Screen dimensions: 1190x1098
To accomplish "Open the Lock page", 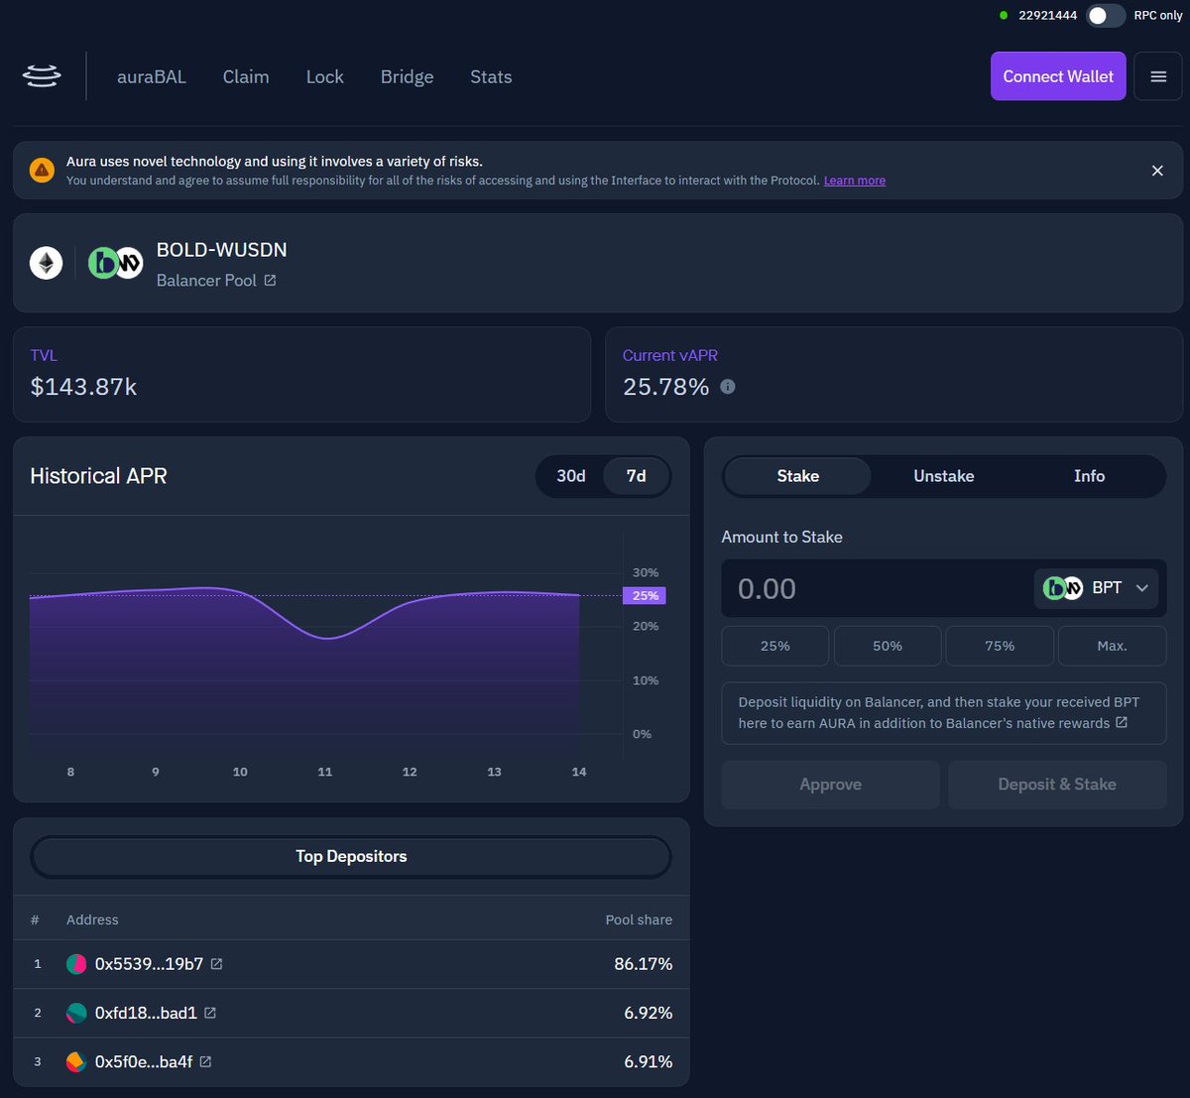I will [x=325, y=76].
